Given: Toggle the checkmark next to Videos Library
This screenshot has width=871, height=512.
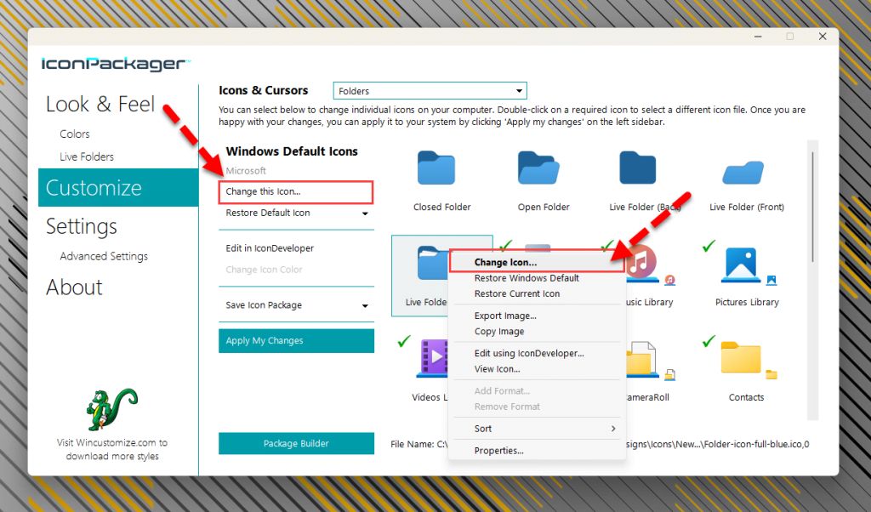Looking at the screenshot, I should pyautogui.click(x=403, y=341).
